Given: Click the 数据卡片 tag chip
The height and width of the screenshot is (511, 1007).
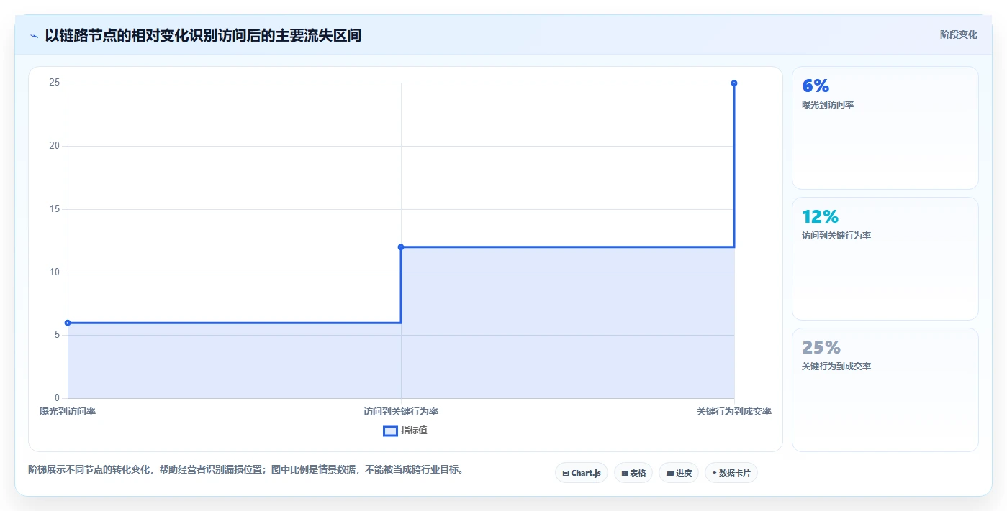Looking at the screenshot, I should point(731,473).
